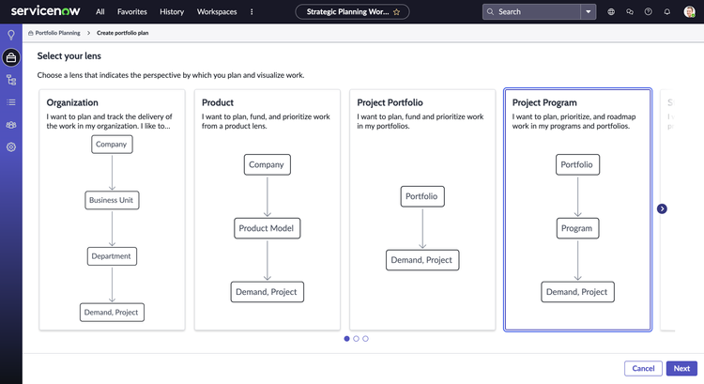This screenshot has height=384, width=704.
Task: Expand the search dropdown arrow
Action: pyautogui.click(x=589, y=11)
